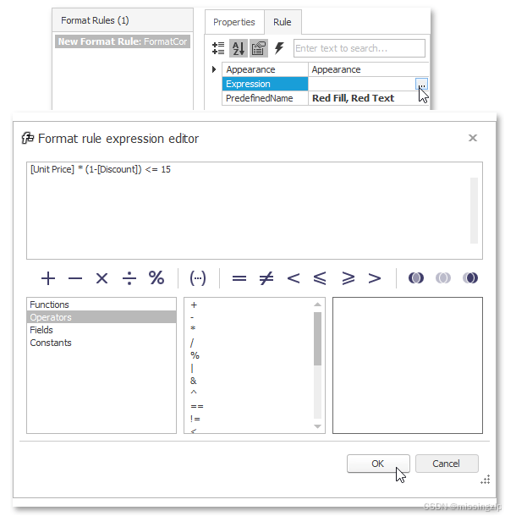Screen dimensions: 505x516
Task: Cancel the expression editor dialog
Action: (447, 464)
